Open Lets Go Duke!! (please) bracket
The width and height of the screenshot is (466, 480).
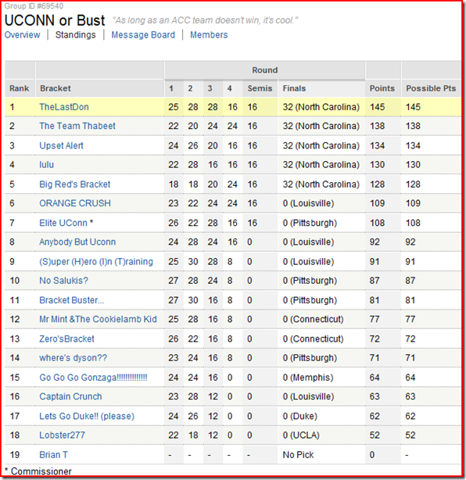pos(87,417)
